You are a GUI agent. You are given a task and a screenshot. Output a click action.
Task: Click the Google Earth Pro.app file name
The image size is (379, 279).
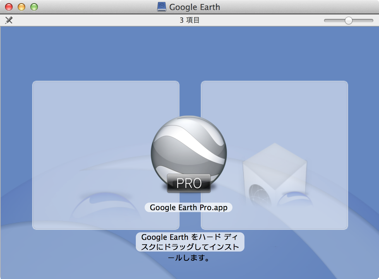(189, 207)
